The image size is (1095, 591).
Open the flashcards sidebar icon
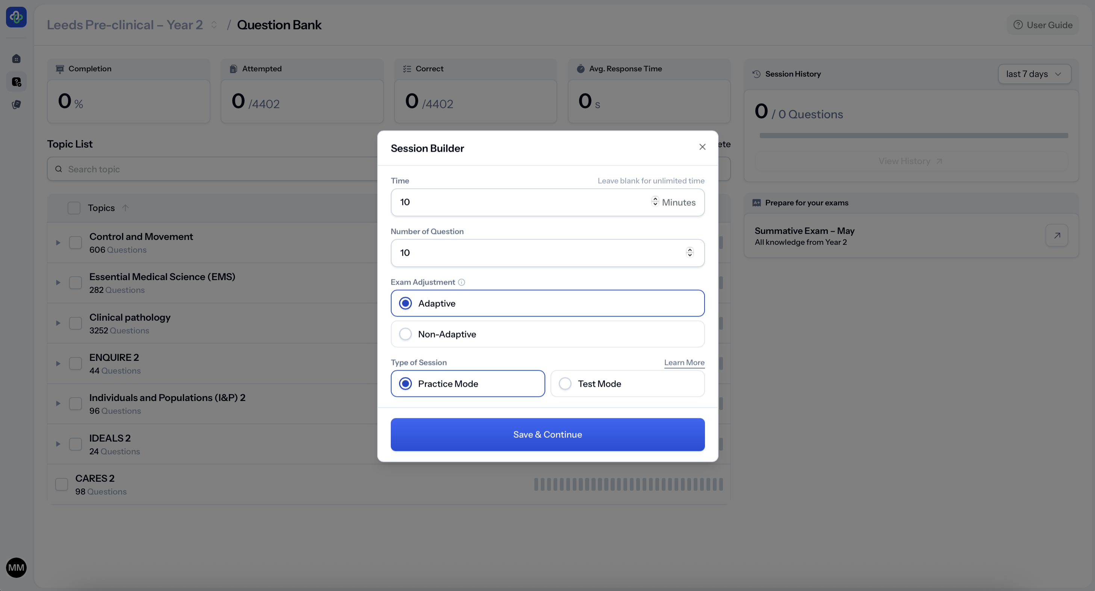tap(16, 104)
